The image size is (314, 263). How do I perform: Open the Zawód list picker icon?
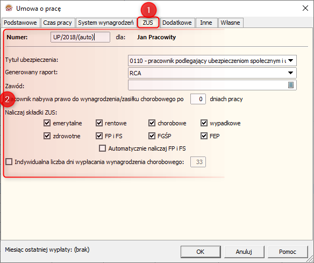click(291, 85)
